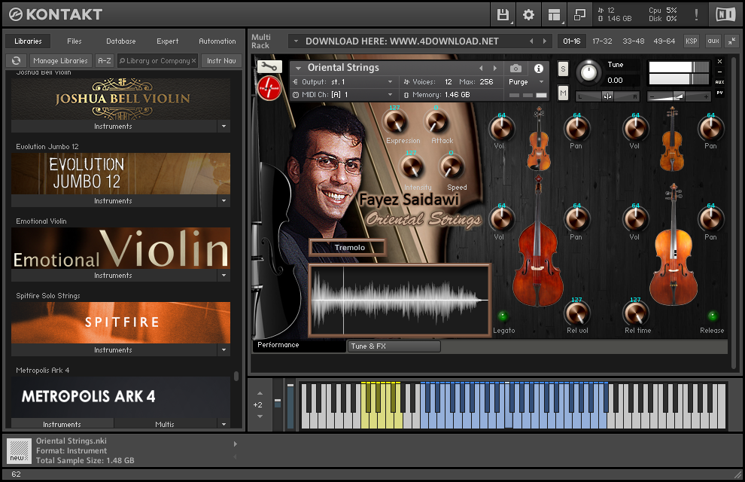
Task: Open the Purge dropdown menu
Action: (x=525, y=81)
